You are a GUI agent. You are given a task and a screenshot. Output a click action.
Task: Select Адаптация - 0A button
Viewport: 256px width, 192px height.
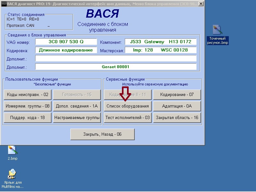[x=177, y=106]
